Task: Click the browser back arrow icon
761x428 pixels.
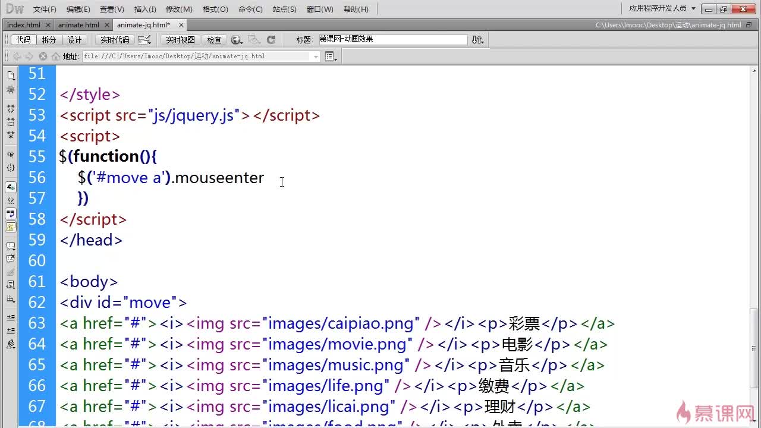Action: pyautogui.click(x=17, y=56)
